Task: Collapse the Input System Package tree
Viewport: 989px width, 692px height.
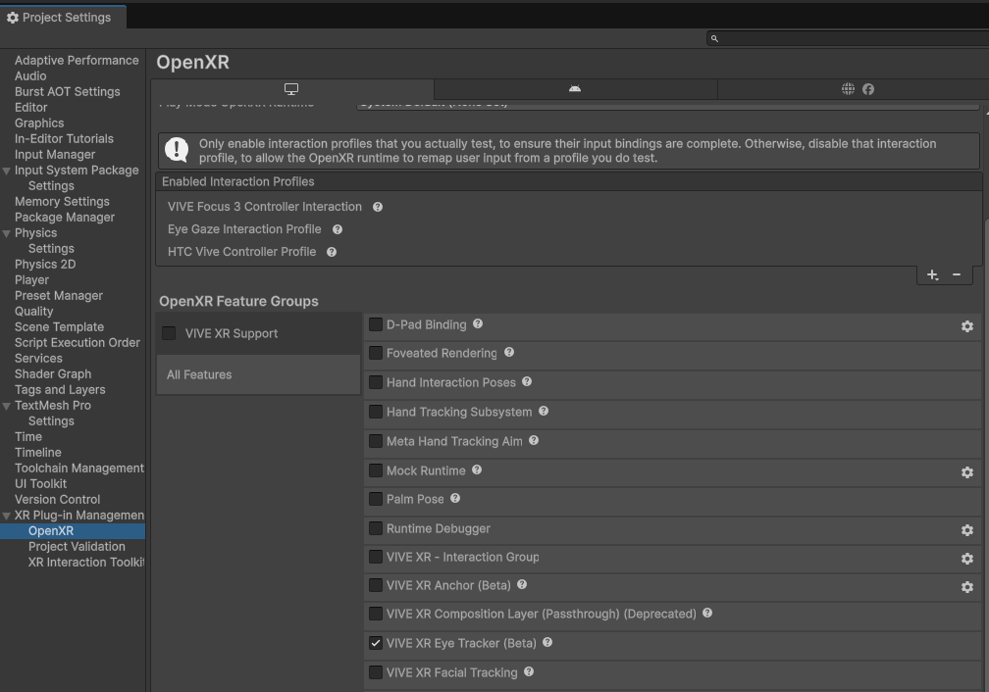Action: click(7, 171)
